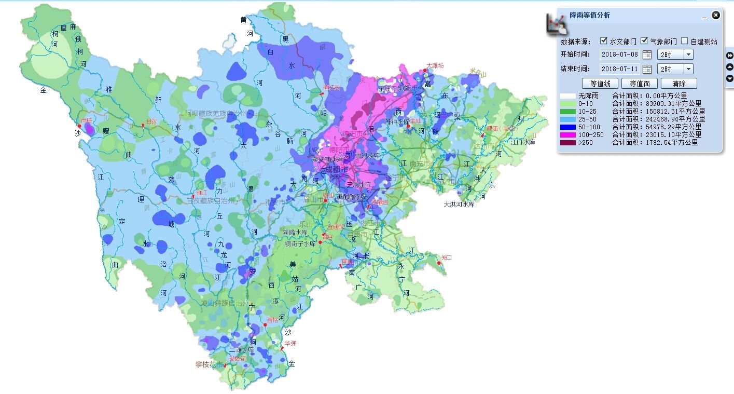Click the 成都市 map label
This screenshot has height=394, width=734.
338,169
